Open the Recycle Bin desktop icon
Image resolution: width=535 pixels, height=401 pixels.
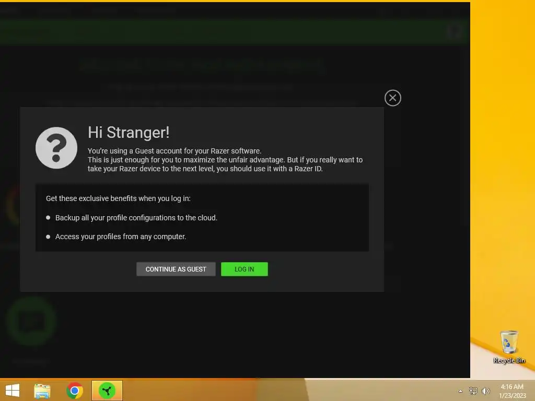click(x=509, y=347)
